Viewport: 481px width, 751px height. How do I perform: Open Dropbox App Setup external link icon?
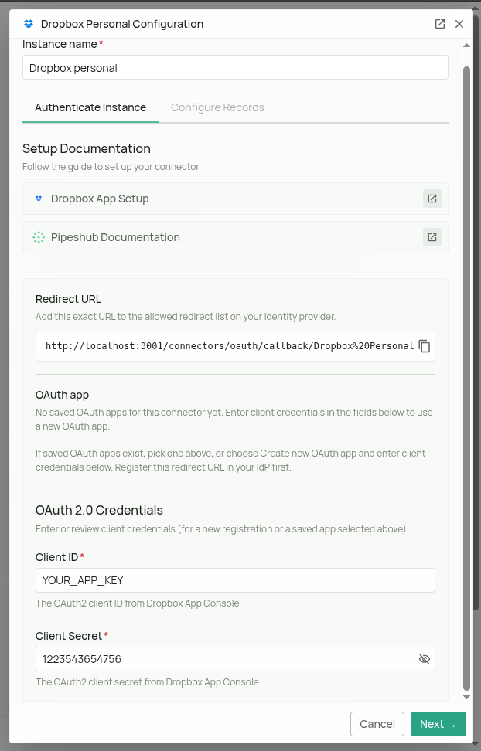(x=432, y=199)
